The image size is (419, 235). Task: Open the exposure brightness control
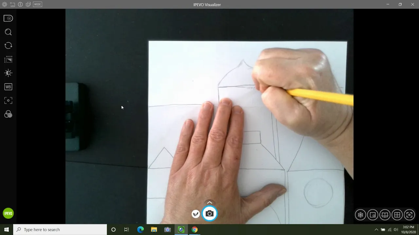8,73
